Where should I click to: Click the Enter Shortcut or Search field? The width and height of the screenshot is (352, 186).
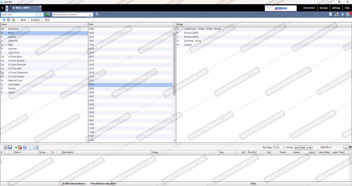point(69,15)
